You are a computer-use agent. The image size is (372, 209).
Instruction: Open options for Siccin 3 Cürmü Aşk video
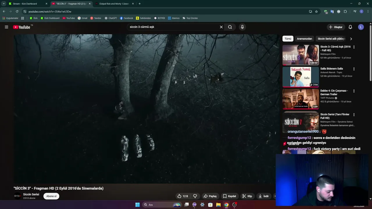[x=354, y=47]
